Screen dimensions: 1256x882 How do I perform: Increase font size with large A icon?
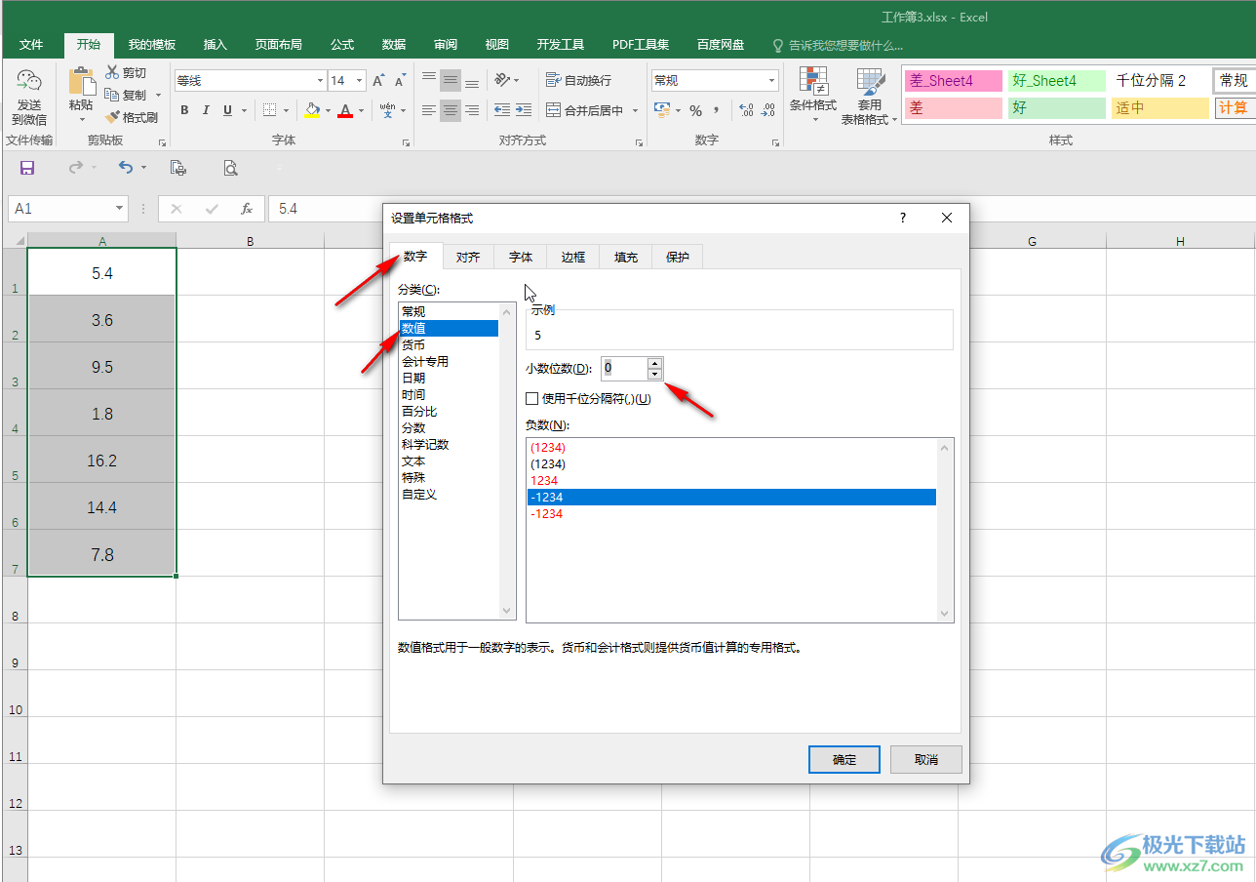[x=378, y=81]
